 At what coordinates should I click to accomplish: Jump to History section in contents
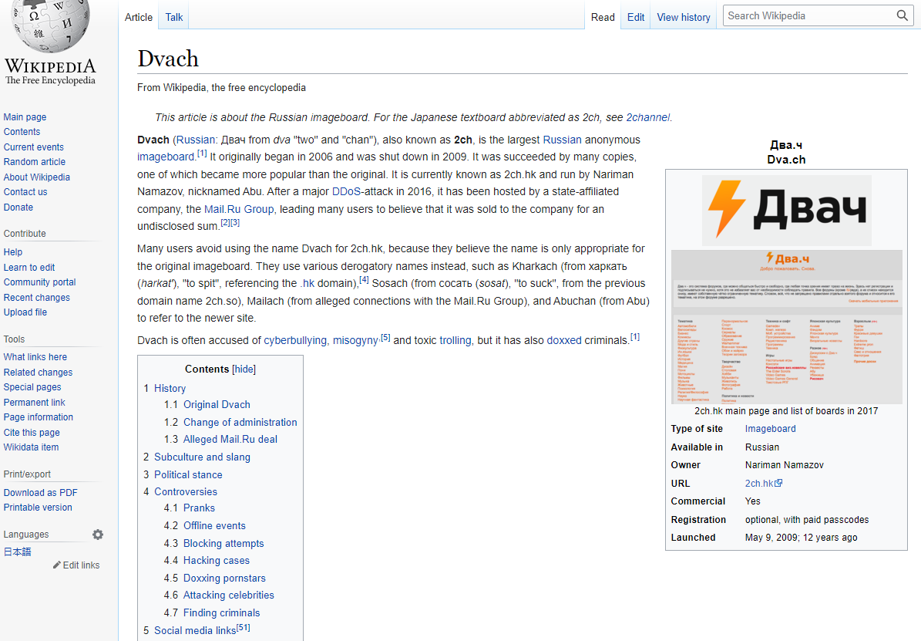click(x=170, y=389)
